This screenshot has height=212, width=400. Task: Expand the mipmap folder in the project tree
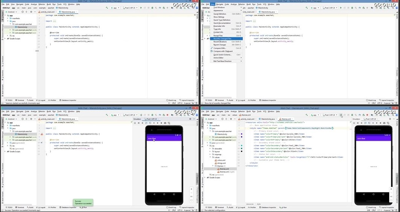[x=210, y=154]
